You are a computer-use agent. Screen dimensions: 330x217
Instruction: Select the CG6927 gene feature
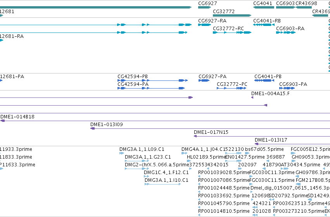(204, 7)
